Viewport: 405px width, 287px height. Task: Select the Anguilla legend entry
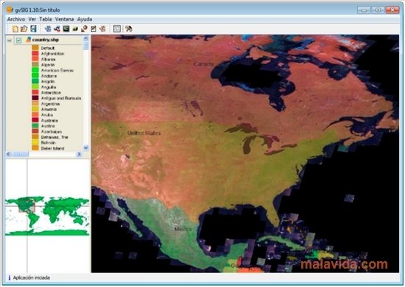pos(49,87)
